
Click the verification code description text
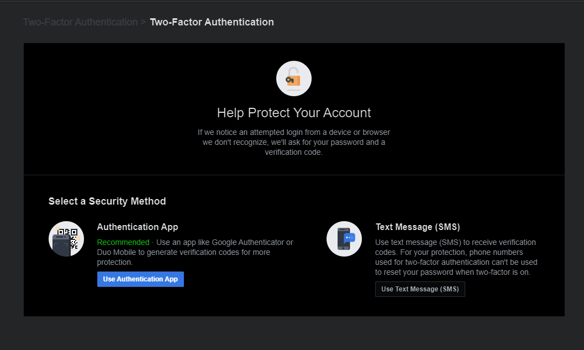click(293, 142)
